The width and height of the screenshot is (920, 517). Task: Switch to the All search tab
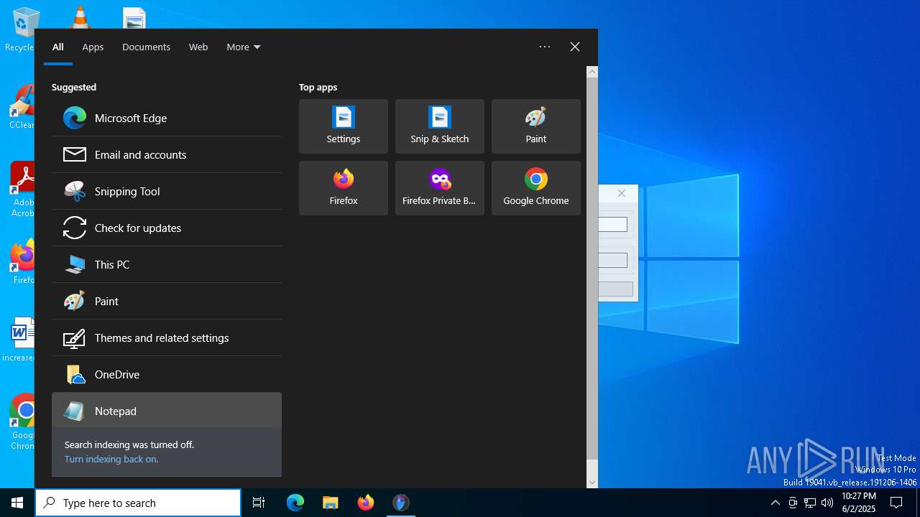click(58, 47)
